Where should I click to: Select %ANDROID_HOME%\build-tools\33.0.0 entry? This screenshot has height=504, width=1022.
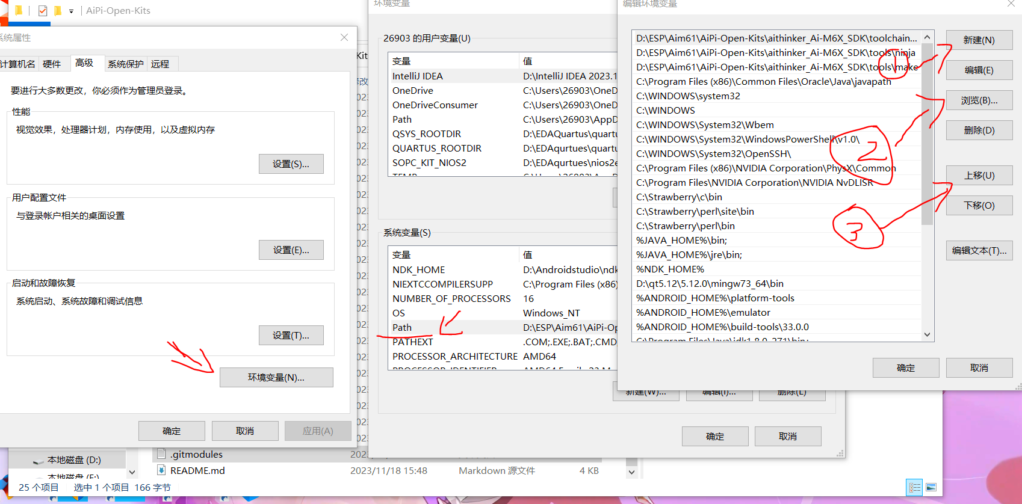[776, 327]
